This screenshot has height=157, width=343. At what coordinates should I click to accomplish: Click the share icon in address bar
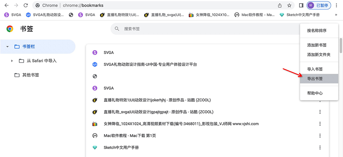click(x=280, y=5)
